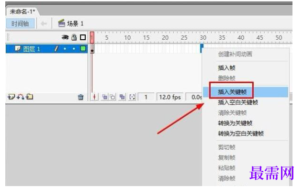The height and width of the screenshot is (188, 303).
Task: Toggle the onion skin button
Action: [x=104, y=97]
